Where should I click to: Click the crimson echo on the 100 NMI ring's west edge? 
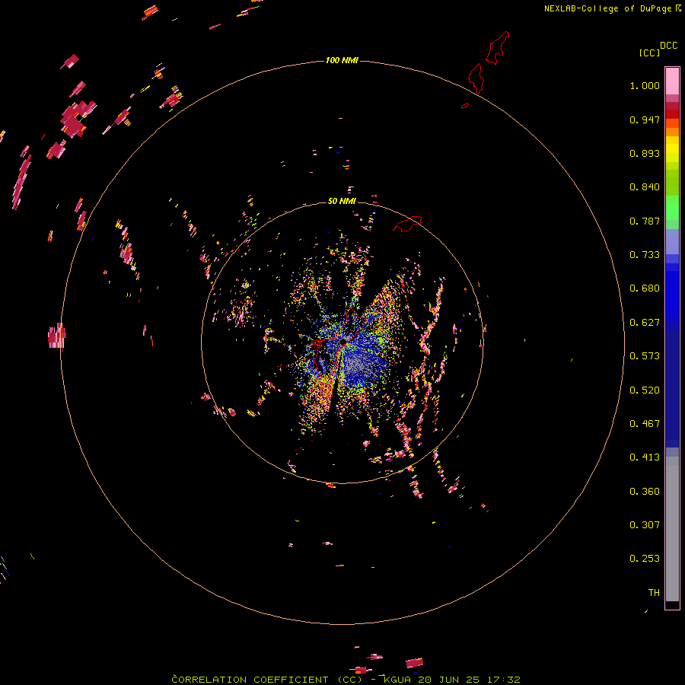point(57,336)
